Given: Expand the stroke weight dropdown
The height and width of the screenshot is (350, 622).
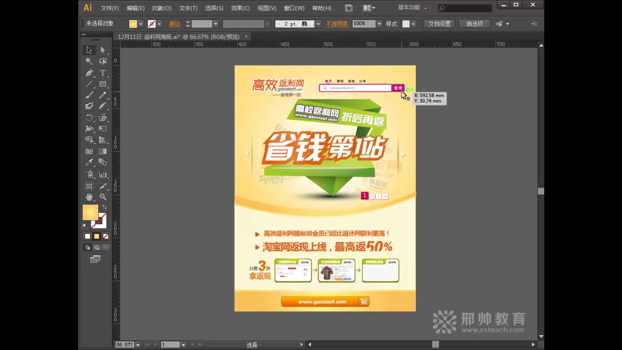Looking at the screenshot, I should tap(216, 24).
